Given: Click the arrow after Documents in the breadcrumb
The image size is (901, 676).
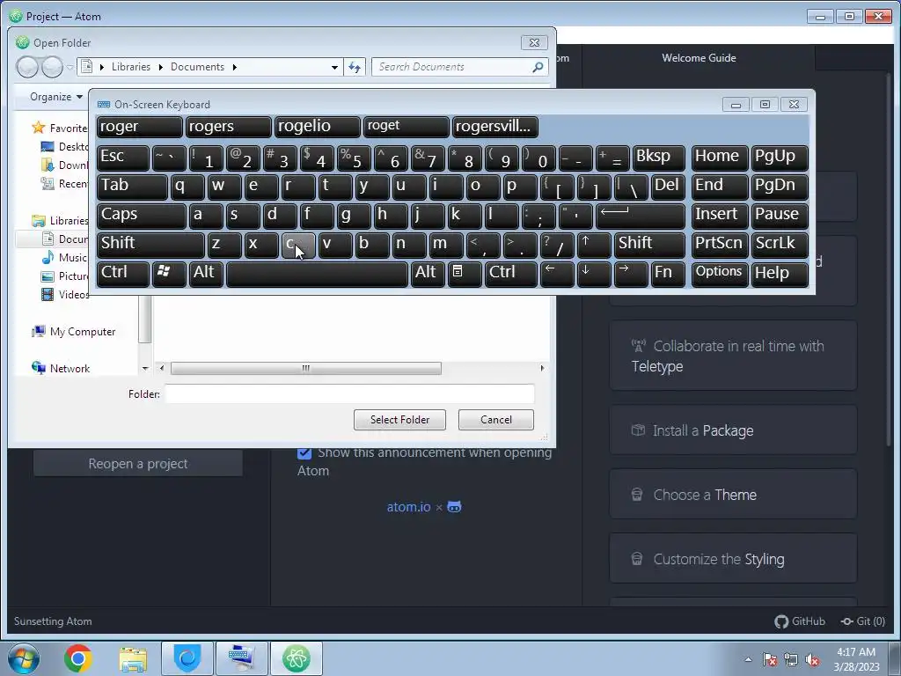Looking at the screenshot, I should 234,67.
